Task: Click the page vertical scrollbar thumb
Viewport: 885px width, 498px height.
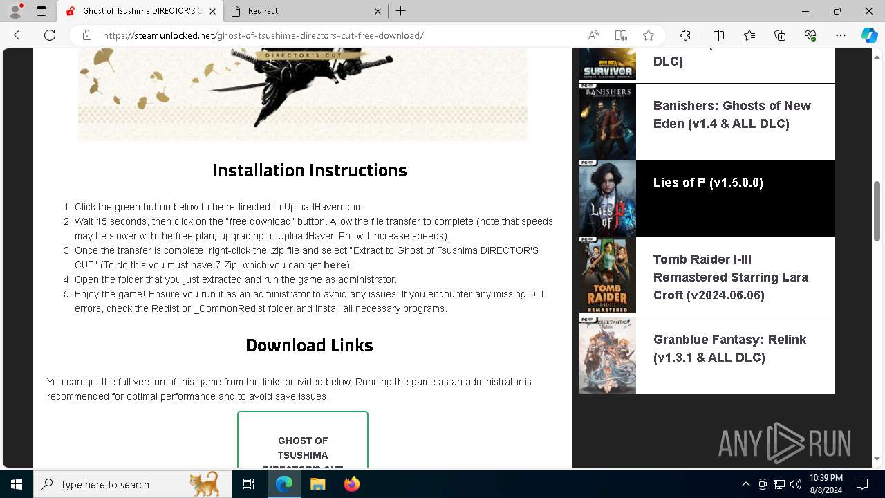Action: (877, 211)
